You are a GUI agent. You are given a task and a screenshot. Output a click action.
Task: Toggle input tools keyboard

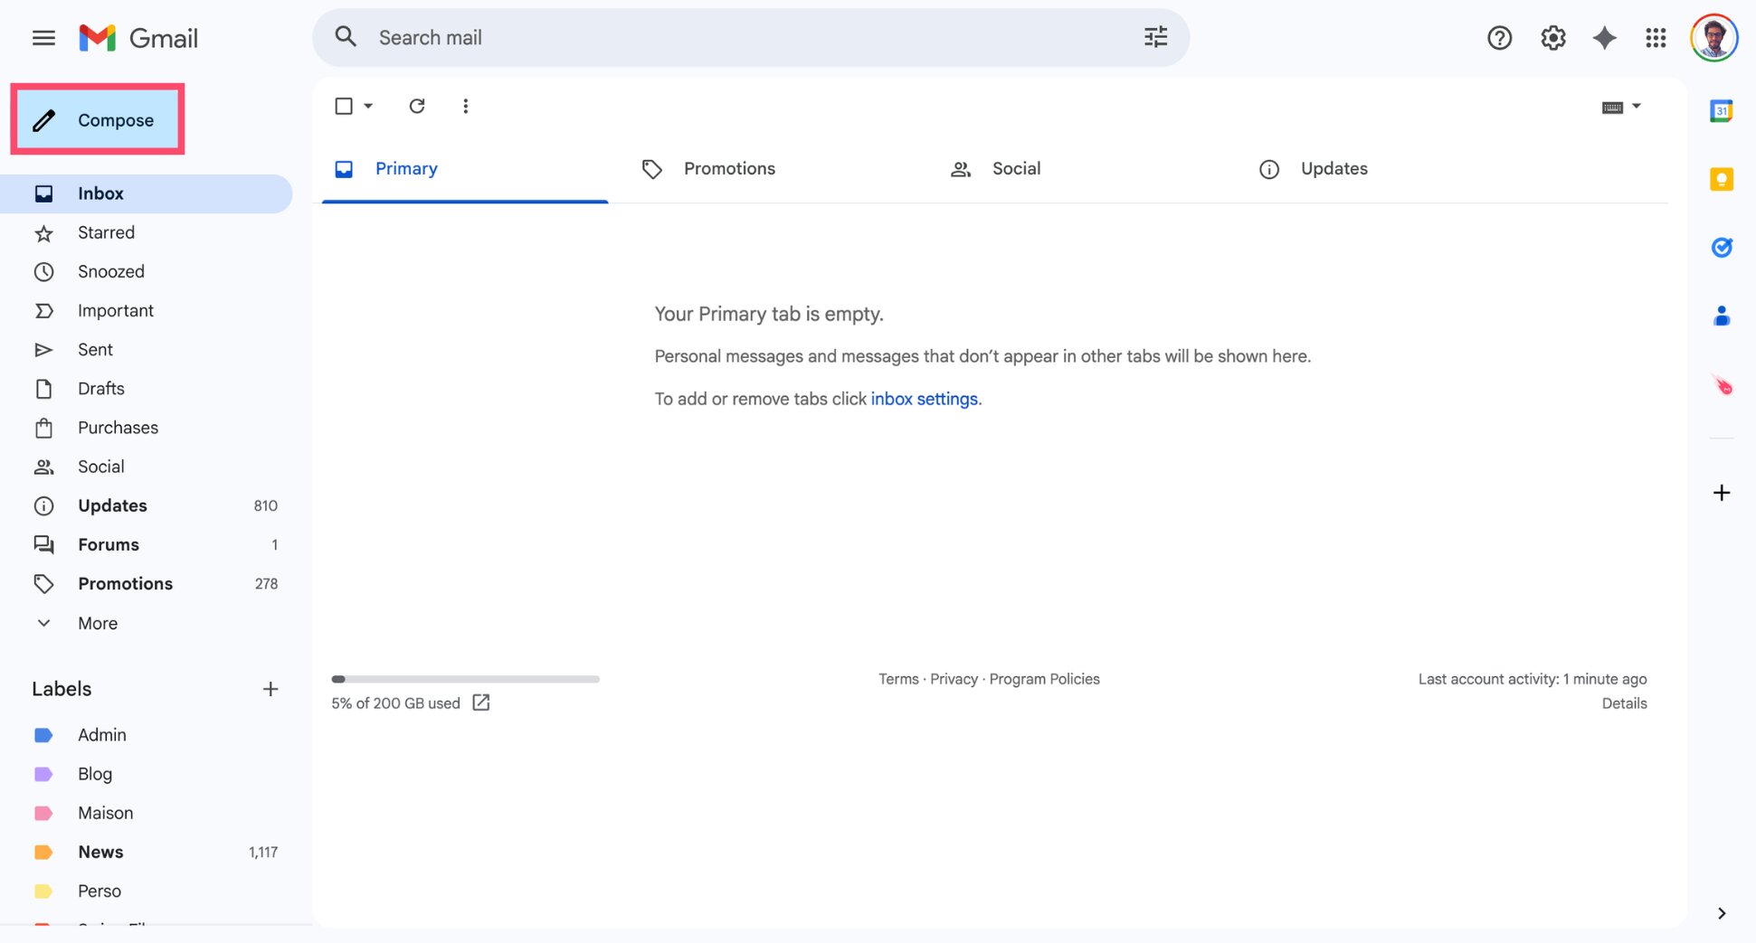(1612, 106)
